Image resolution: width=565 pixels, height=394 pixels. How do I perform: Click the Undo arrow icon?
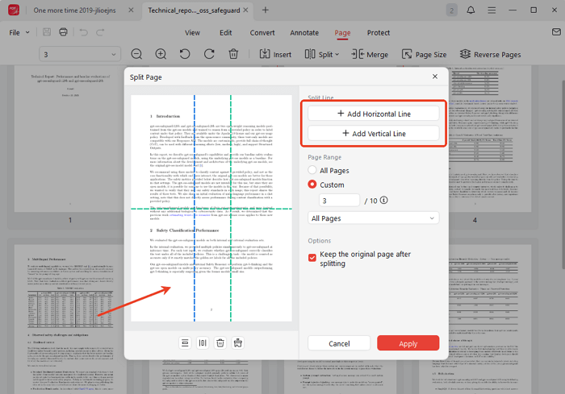[x=84, y=32]
